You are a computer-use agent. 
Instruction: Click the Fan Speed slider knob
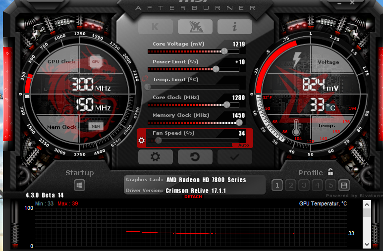pyautogui.click(x=158, y=141)
